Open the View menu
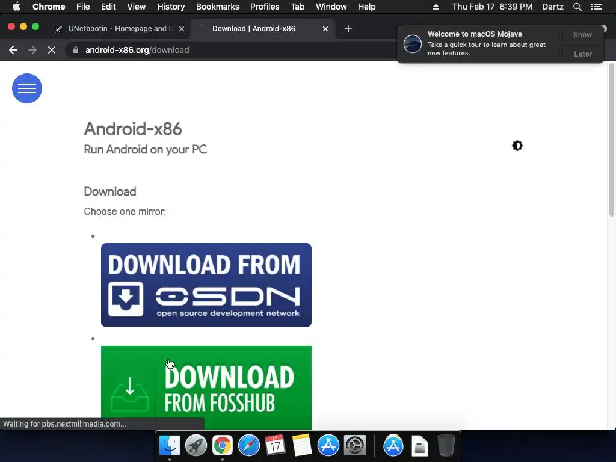Image resolution: width=616 pixels, height=462 pixels. 137,7
